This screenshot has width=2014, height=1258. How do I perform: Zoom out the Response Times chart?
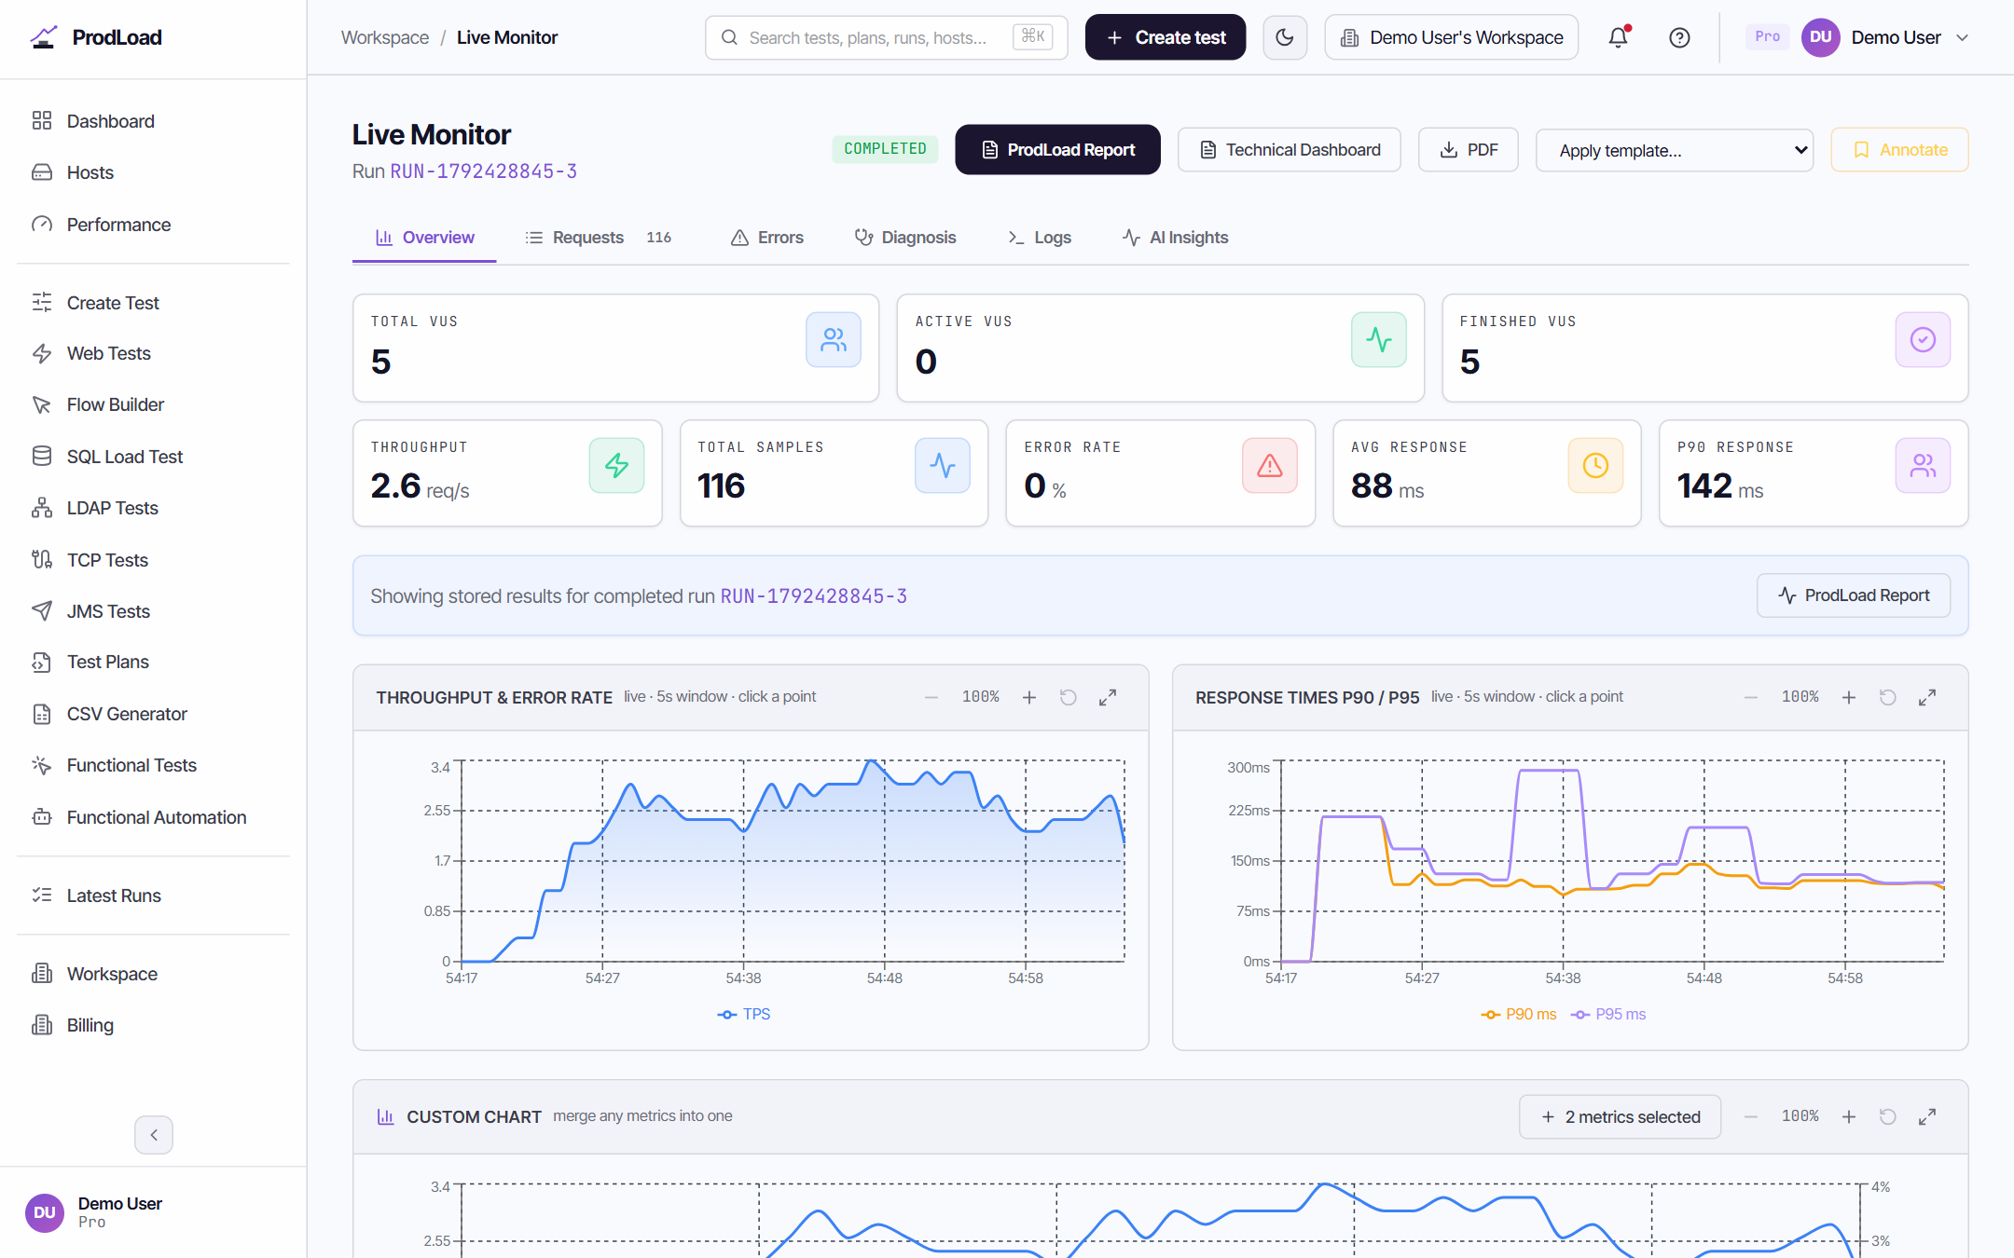[1751, 697]
